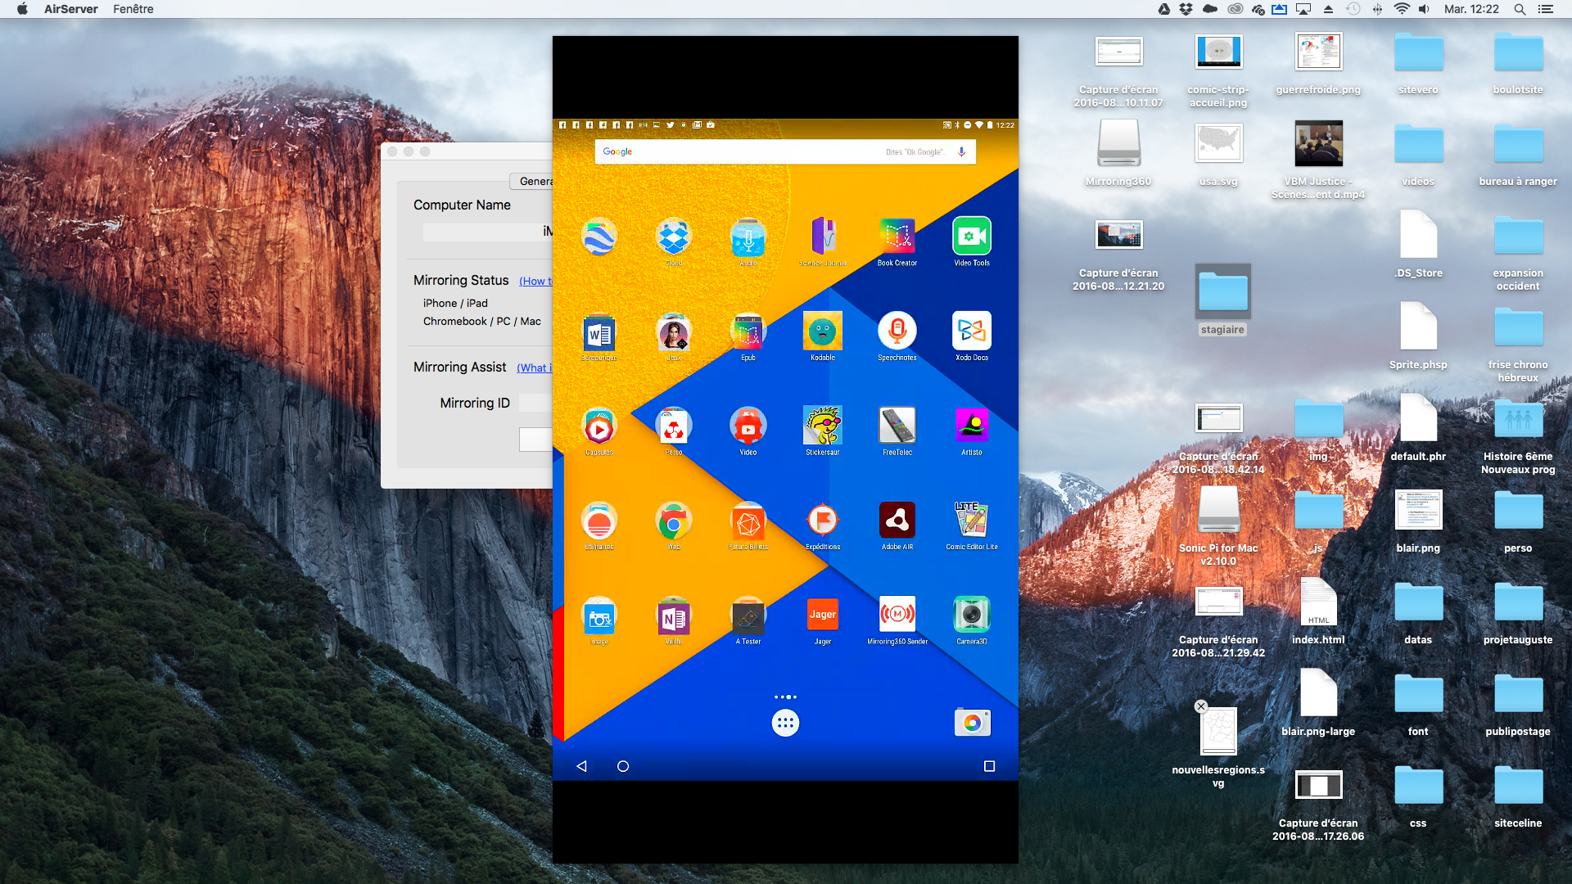Launch Kodable app
Screen dimensions: 1572x884
point(822,332)
